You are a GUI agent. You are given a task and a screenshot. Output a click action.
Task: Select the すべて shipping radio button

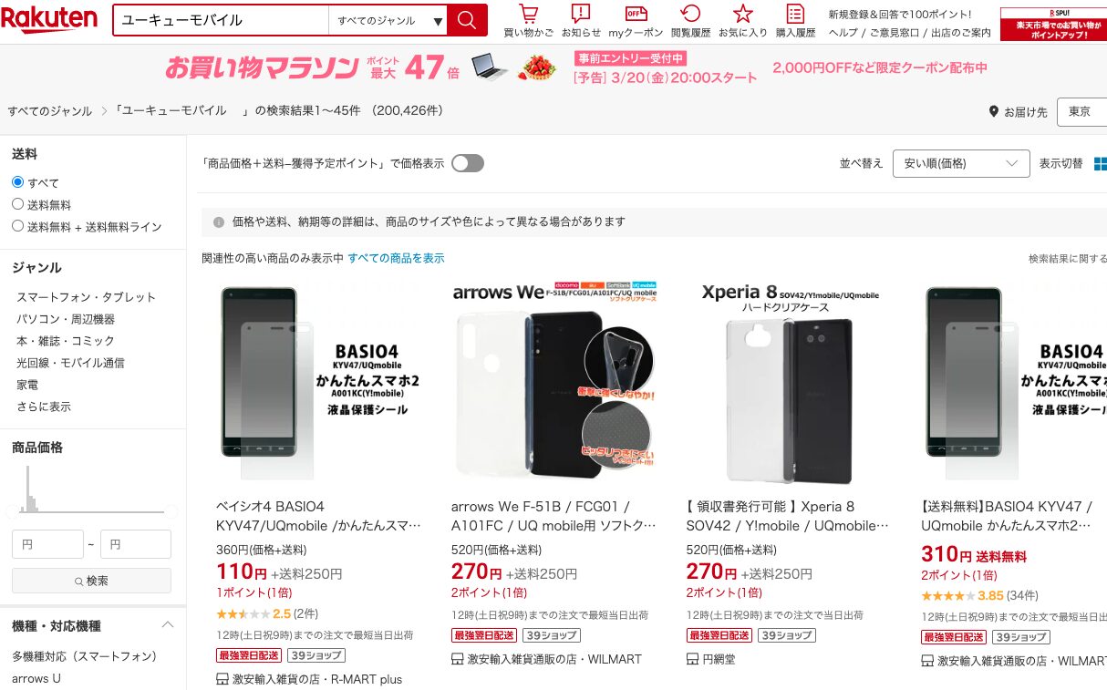[17, 182]
